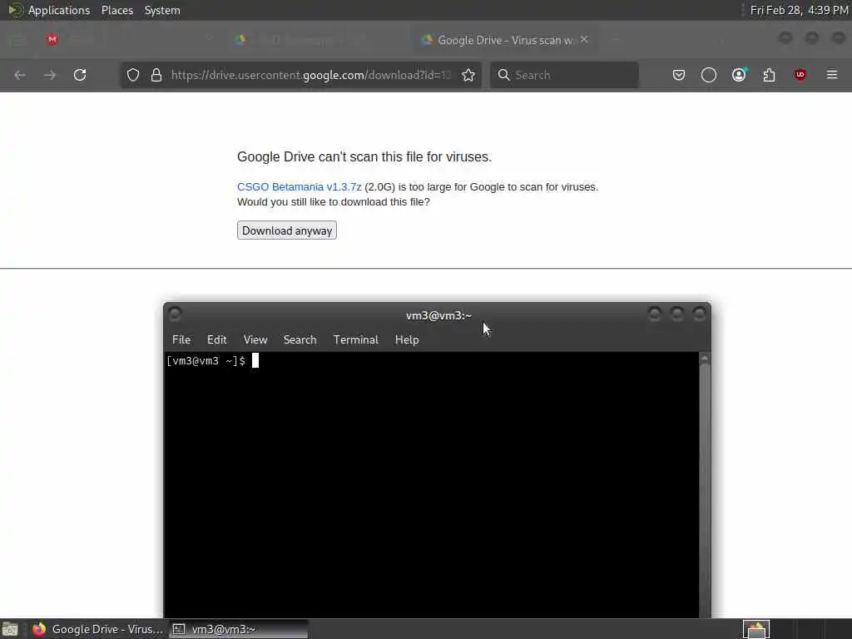
Task: Go forward in browser history
Action: (50, 75)
